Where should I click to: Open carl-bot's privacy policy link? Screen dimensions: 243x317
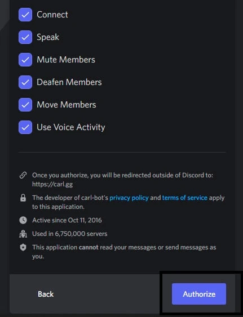[129, 198]
